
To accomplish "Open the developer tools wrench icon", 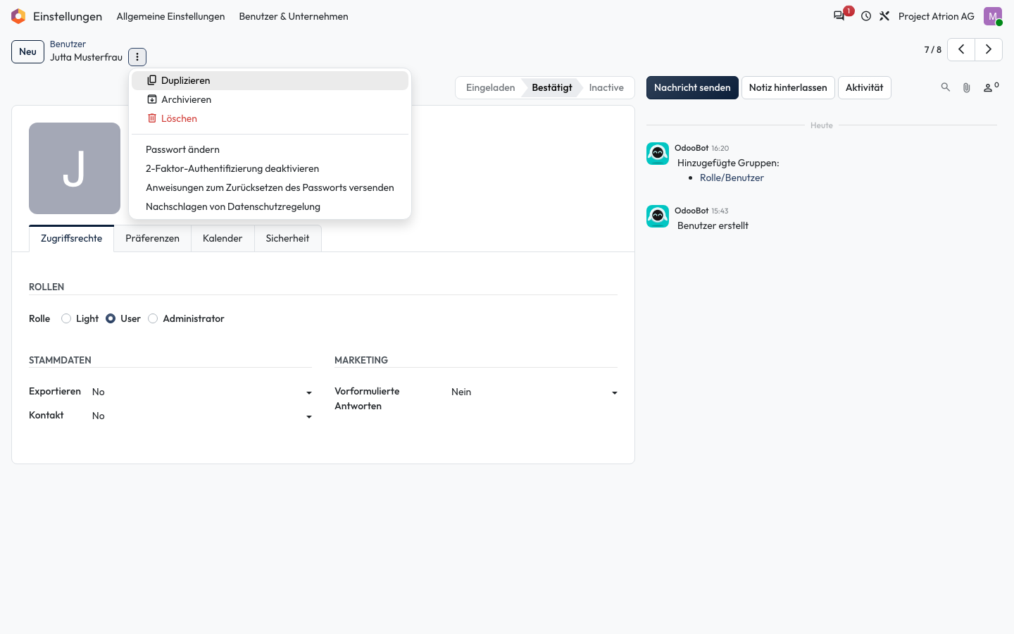I will pyautogui.click(x=884, y=16).
